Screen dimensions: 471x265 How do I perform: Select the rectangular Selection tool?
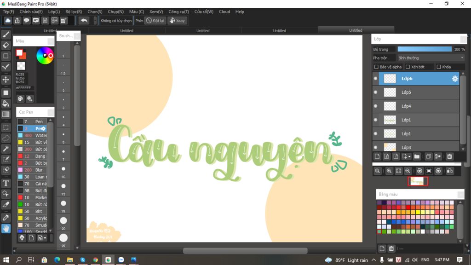tap(6, 127)
